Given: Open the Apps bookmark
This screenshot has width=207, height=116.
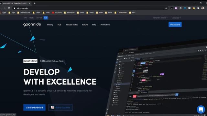Looking at the screenshot, I should pyautogui.click(x=3, y=13).
